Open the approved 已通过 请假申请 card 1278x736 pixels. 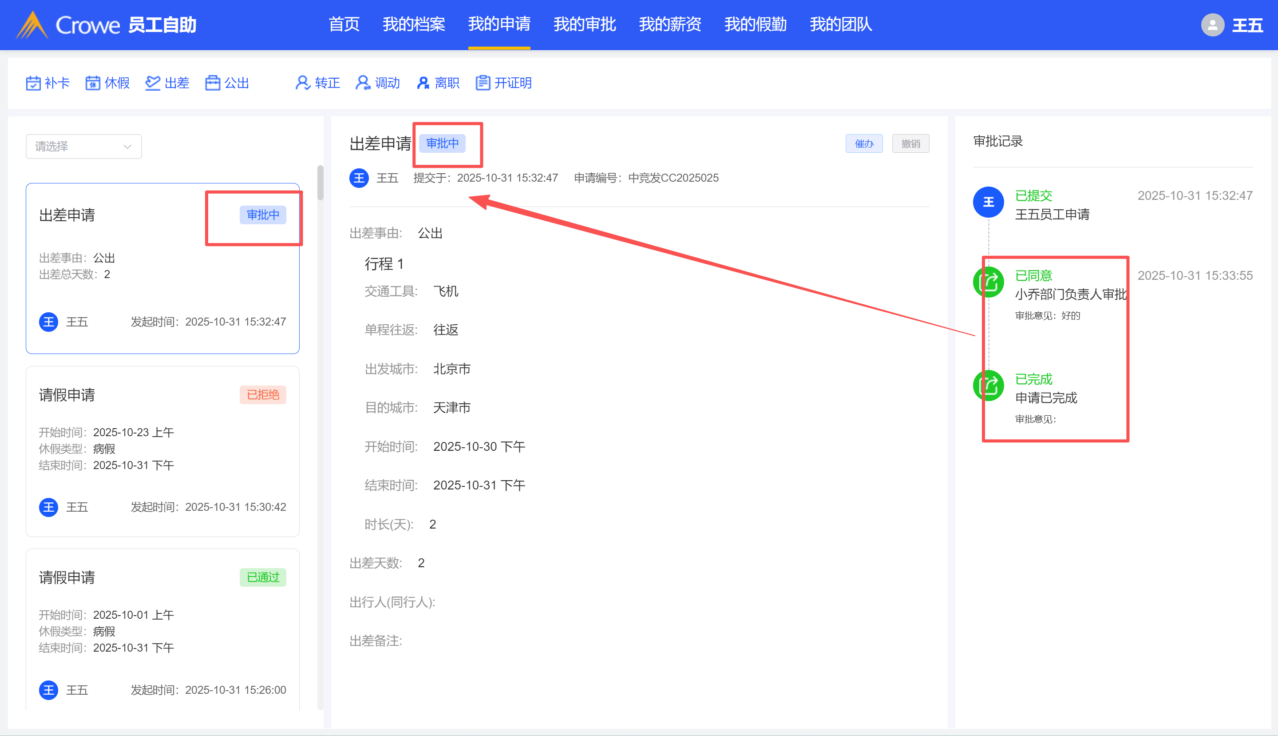click(162, 629)
